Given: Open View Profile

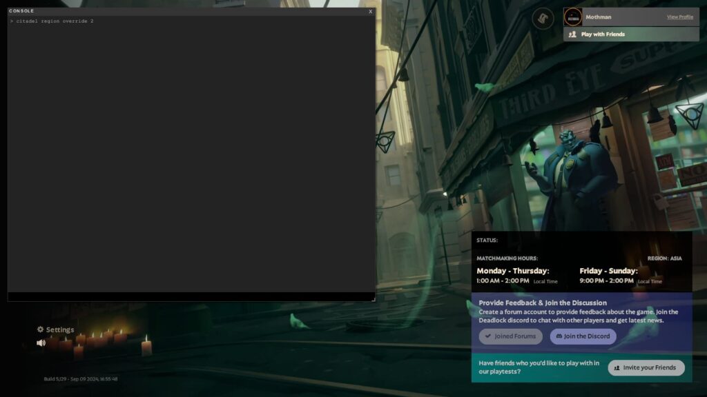Looking at the screenshot, I should point(681,16).
